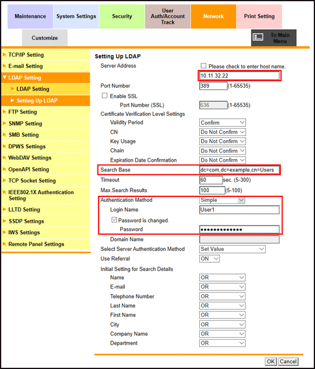Click the Domain Name field

239,240
